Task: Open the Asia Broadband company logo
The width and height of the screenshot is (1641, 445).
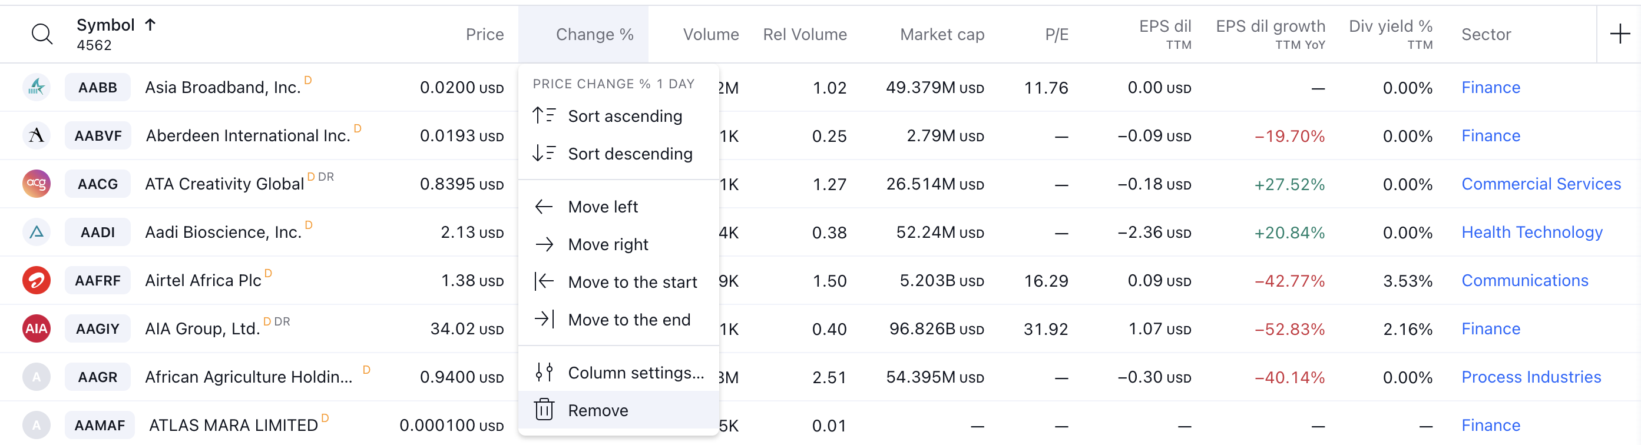Action: tap(37, 87)
